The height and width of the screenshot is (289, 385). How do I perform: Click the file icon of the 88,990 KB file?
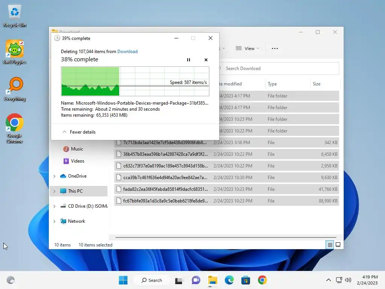(x=119, y=201)
